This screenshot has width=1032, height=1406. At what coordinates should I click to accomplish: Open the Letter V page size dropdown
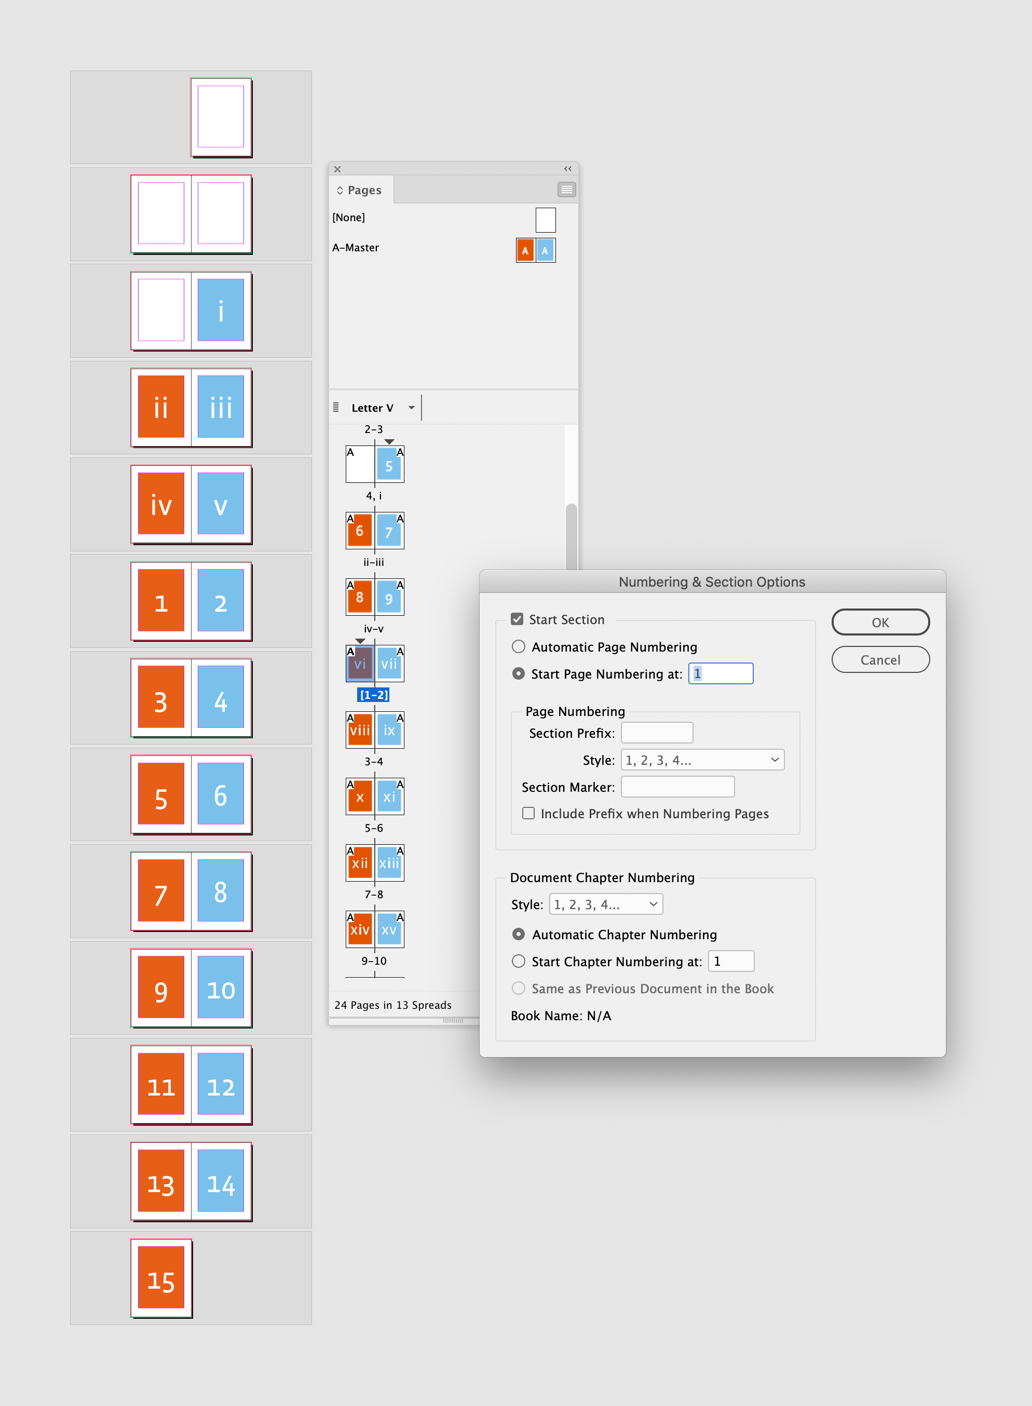[412, 407]
